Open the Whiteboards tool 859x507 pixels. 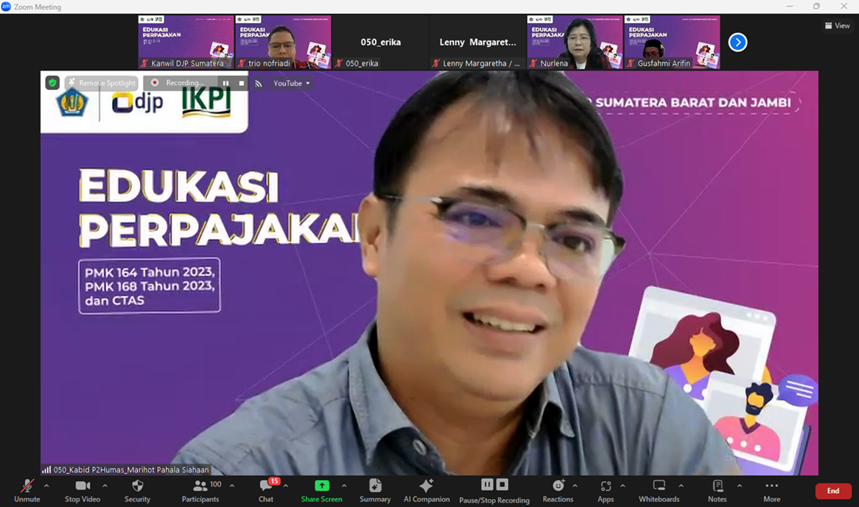pyautogui.click(x=659, y=490)
